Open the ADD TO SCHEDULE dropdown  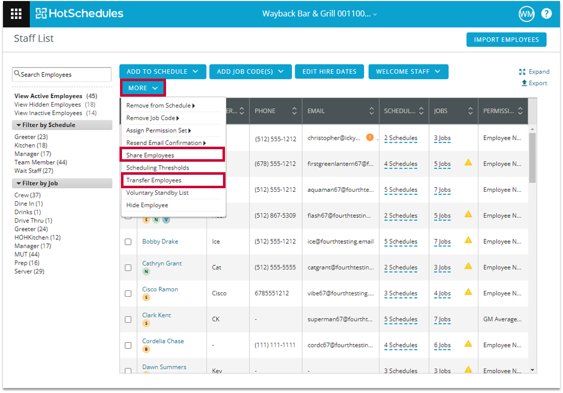(x=162, y=72)
